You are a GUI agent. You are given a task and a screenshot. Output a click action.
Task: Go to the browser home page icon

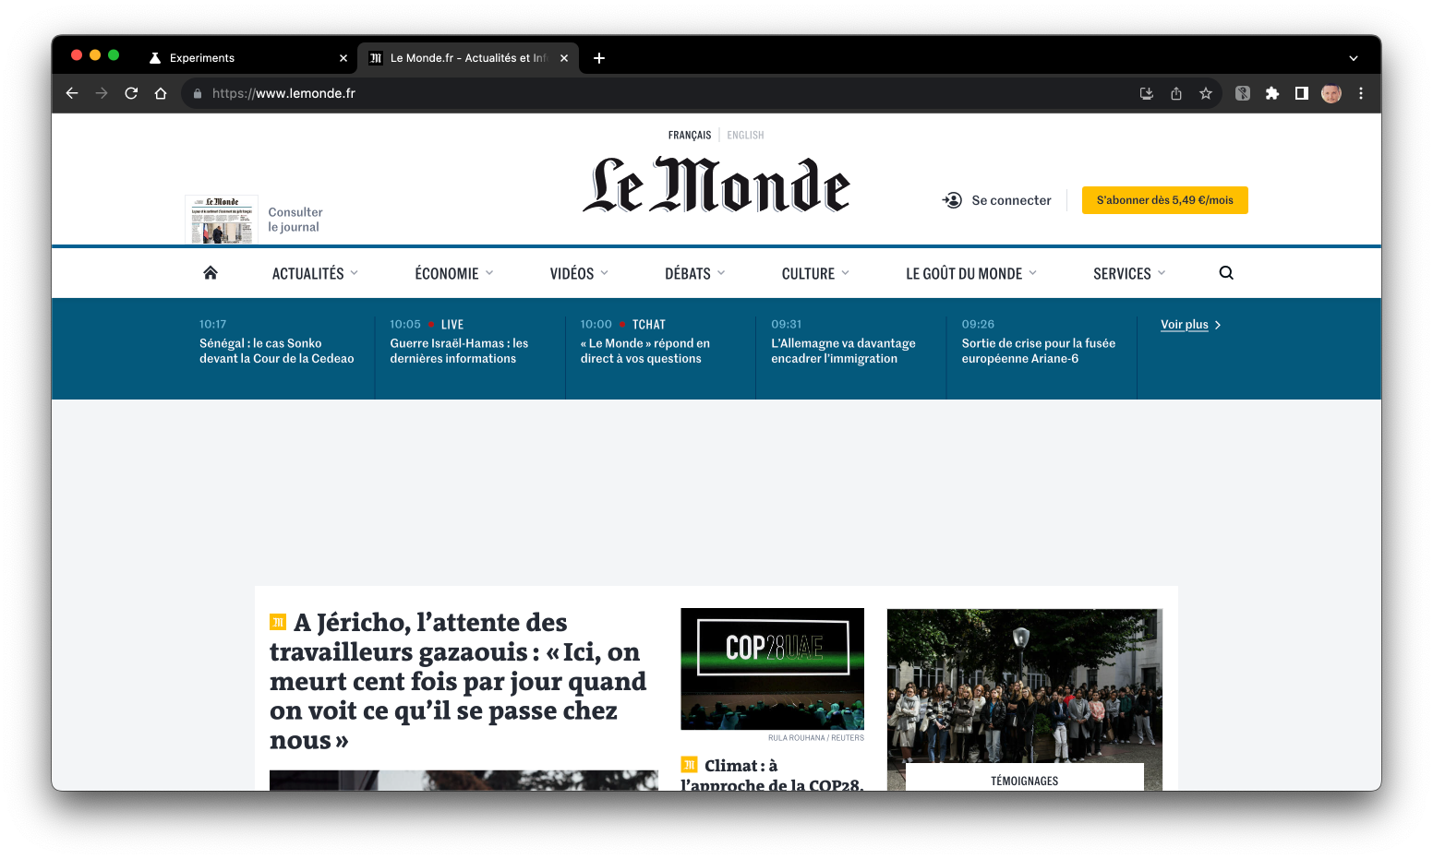161,93
